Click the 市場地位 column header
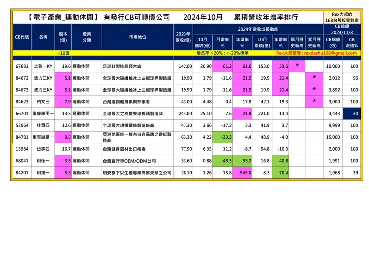 tap(138, 37)
